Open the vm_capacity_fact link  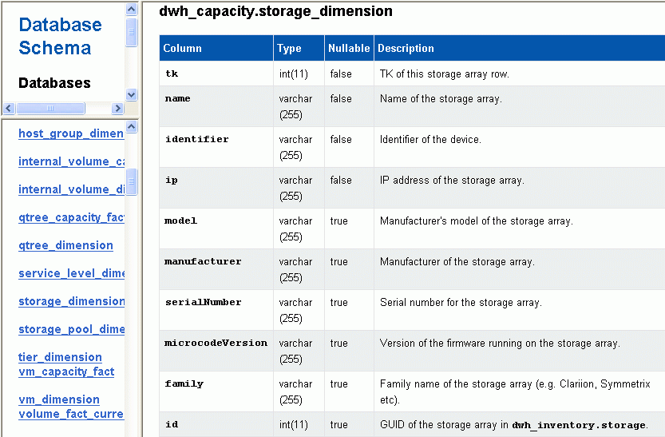click(x=66, y=371)
